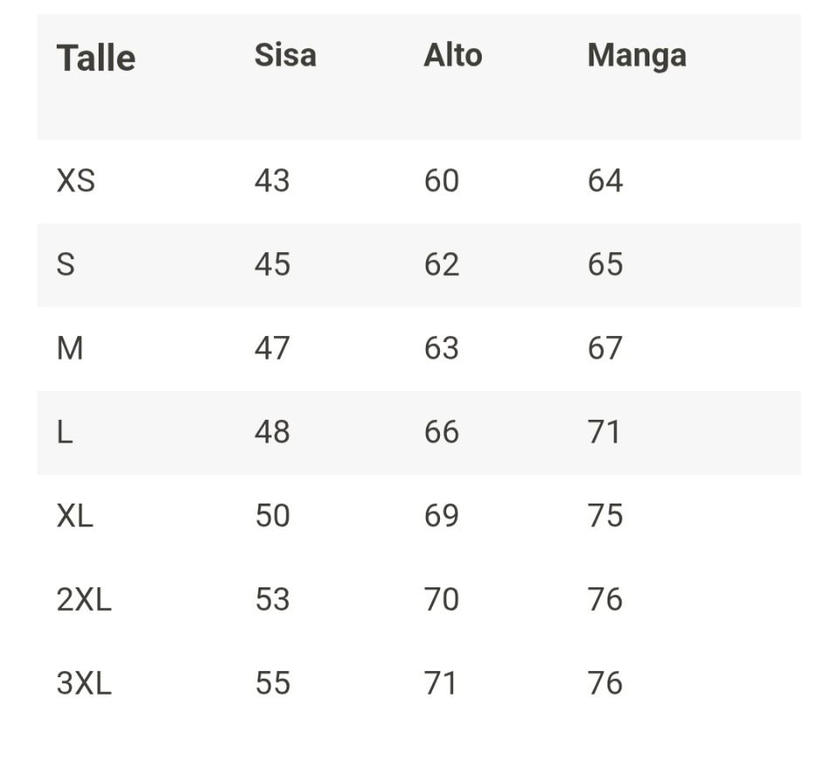
Task: Click the Talle column header
Action: 96,58
